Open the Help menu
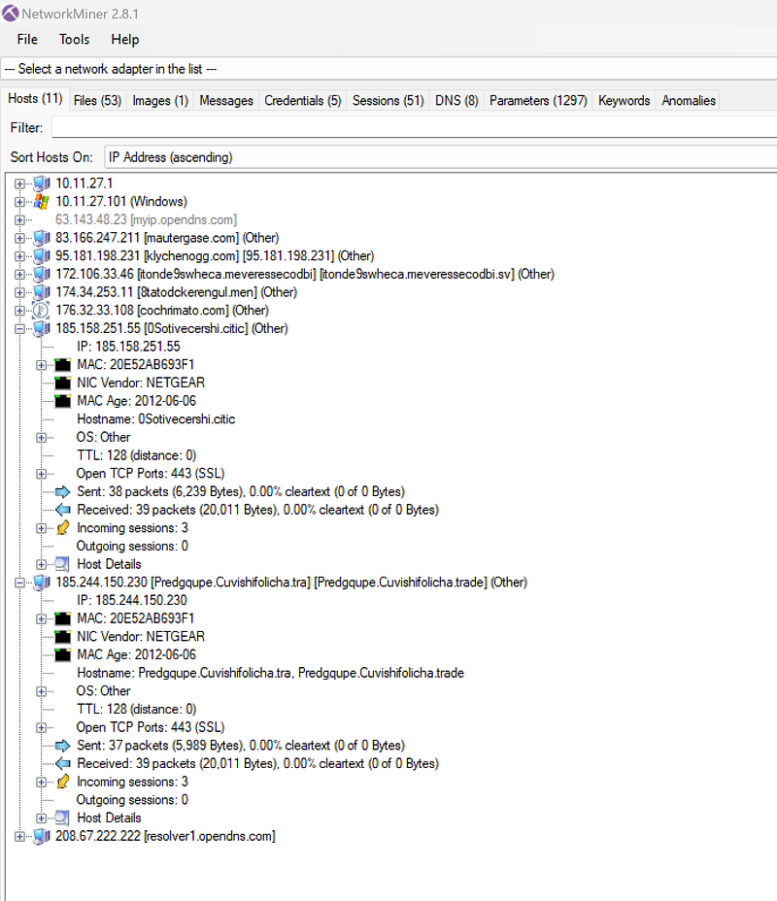 [x=124, y=39]
